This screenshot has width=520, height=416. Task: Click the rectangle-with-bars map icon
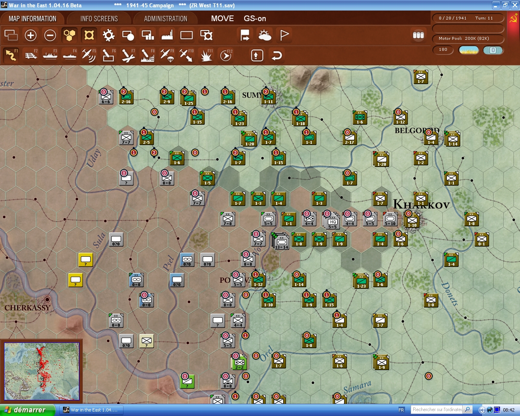click(x=147, y=35)
